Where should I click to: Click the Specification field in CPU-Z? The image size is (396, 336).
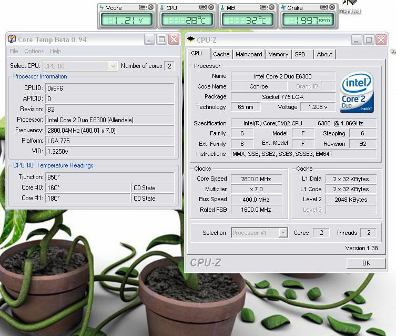click(303, 123)
